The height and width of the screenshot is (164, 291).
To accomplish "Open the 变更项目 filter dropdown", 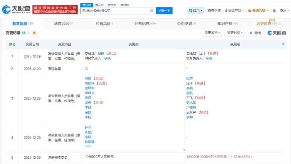I will pos(212,33).
